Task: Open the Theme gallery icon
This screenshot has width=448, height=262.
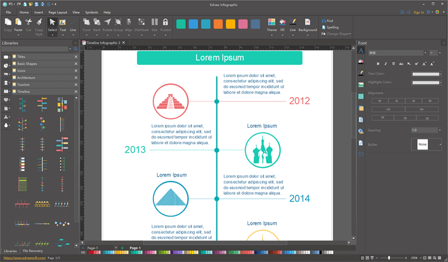Action: click(271, 24)
